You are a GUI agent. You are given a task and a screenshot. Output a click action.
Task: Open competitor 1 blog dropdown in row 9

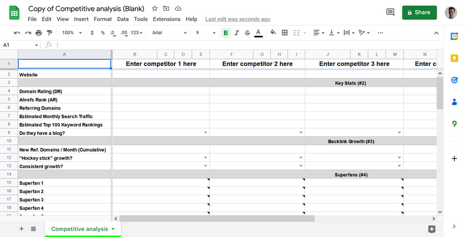click(x=206, y=133)
